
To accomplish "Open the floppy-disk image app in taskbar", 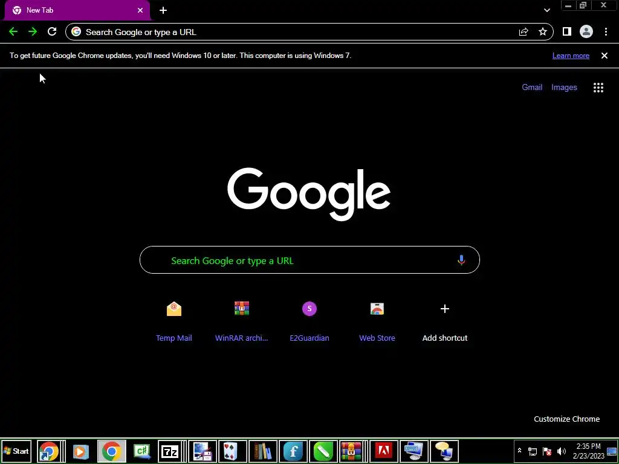I will point(203,451).
